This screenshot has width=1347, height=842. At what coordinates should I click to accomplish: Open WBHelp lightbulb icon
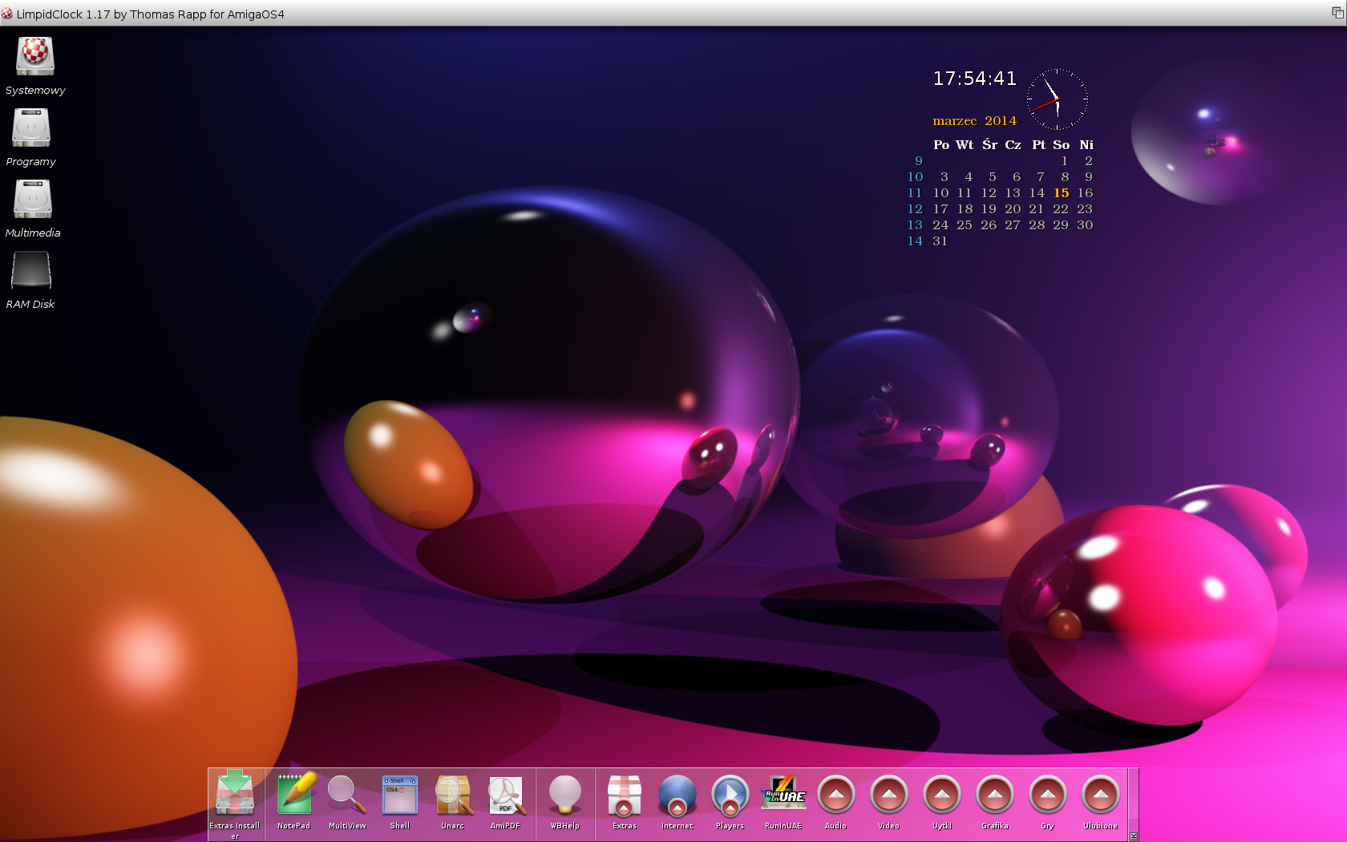point(565,795)
